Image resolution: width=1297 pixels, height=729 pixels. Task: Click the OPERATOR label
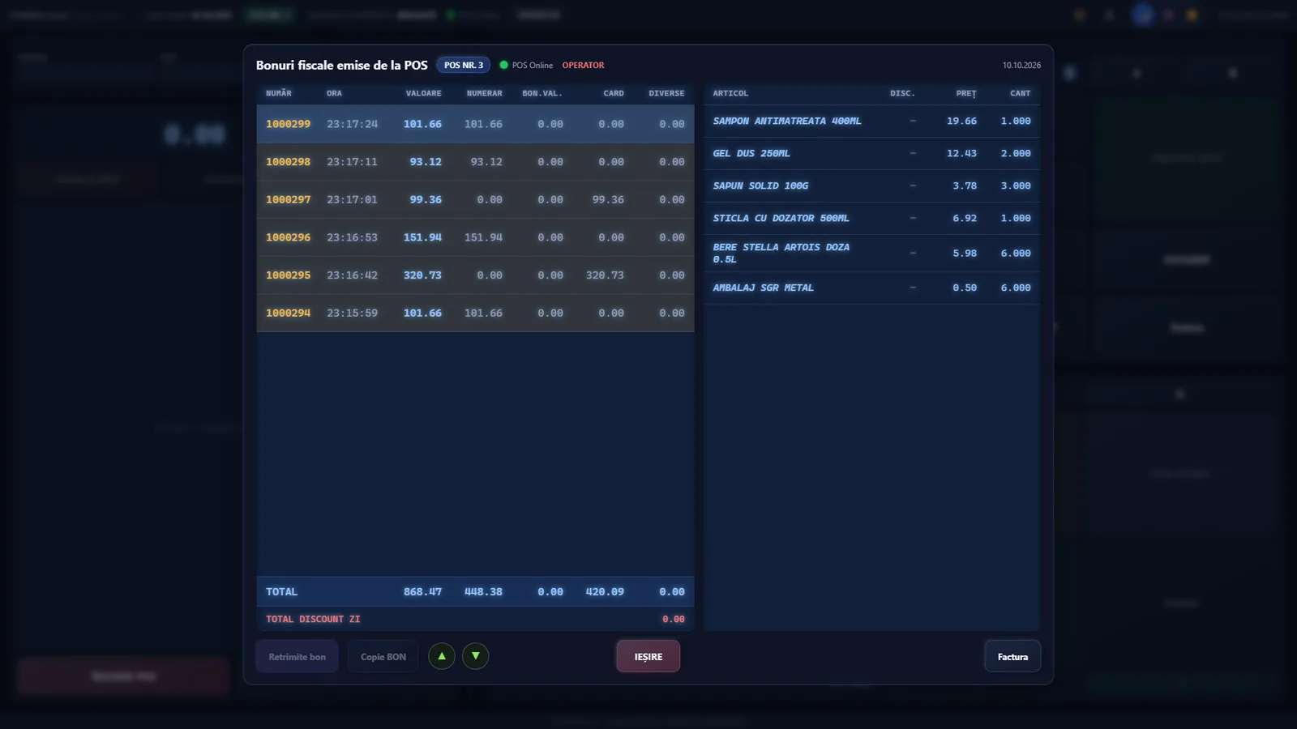pyautogui.click(x=583, y=65)
